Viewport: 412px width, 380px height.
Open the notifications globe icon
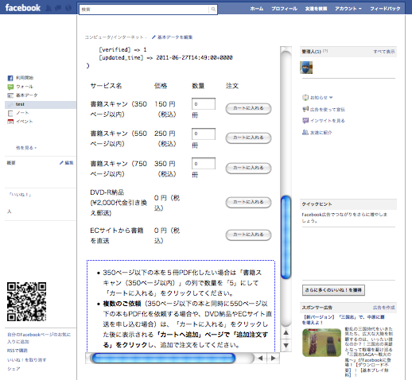(68, 8)
